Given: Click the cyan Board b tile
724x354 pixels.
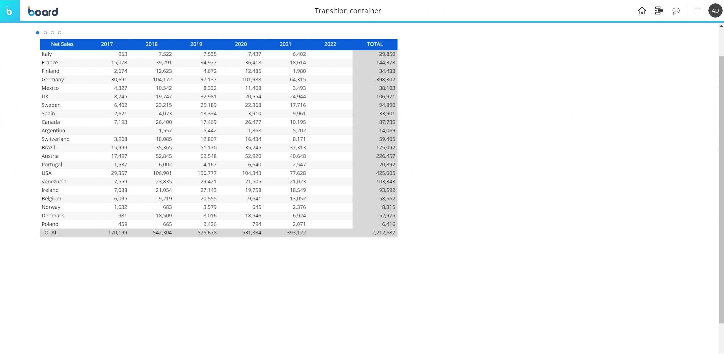Looking at the screenshot, I should pos(10,11).
